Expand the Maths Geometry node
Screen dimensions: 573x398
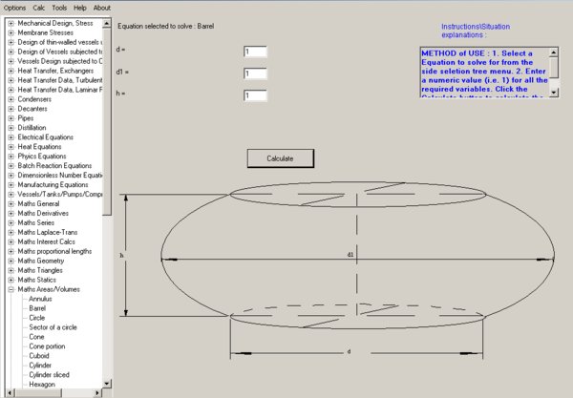[x=11, y=261]
